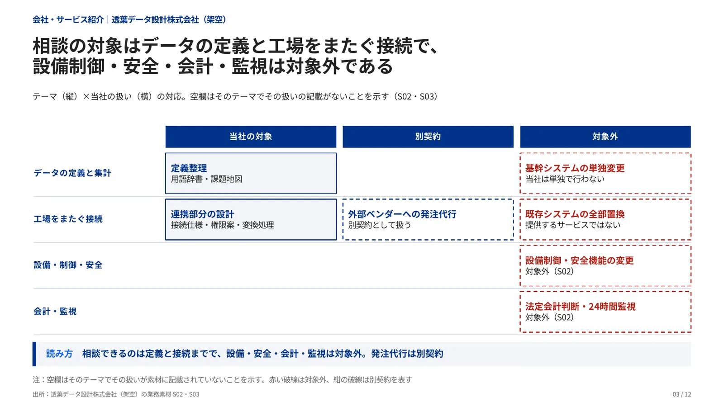This screenshot has height=407, width=724.
Task: Click the 既存システムの全部置換 cell title
Action: click(x=575, y=214)
